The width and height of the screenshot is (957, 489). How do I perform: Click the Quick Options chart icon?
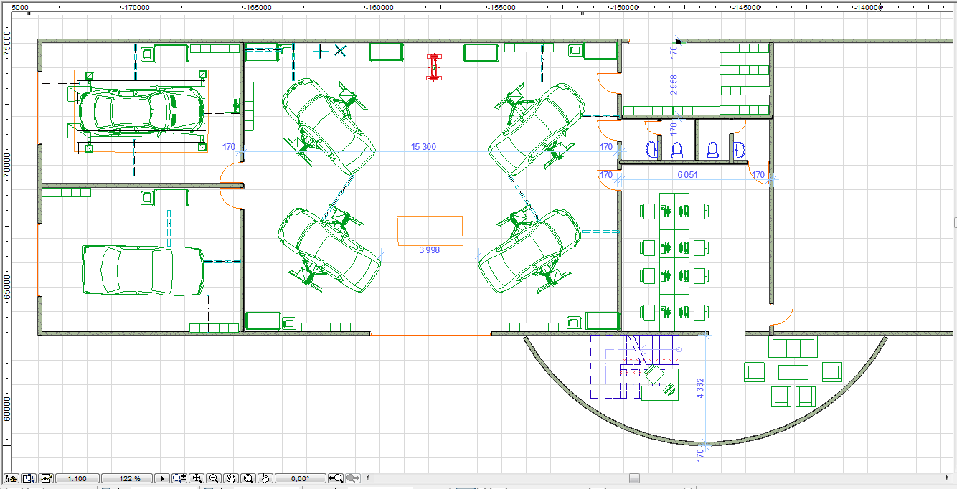point(46,478)
